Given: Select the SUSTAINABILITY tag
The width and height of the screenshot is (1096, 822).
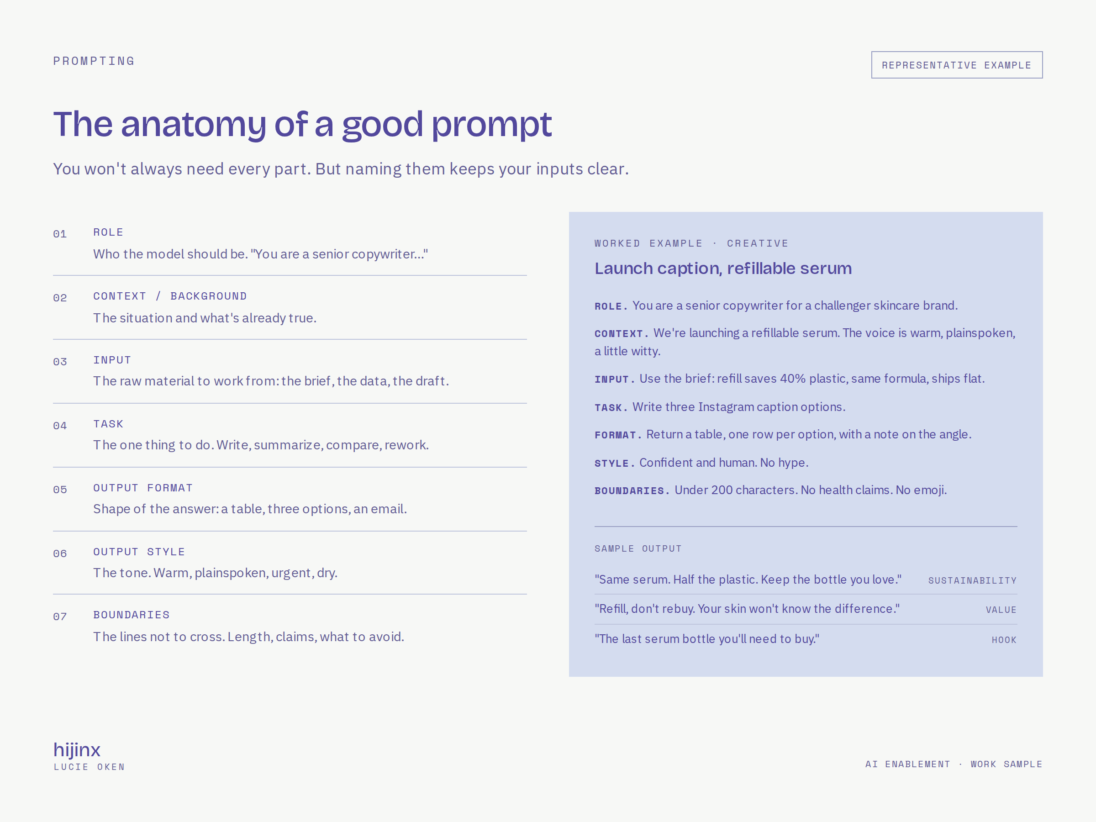Looking at the screenshot, I should [x=972, y=580].
